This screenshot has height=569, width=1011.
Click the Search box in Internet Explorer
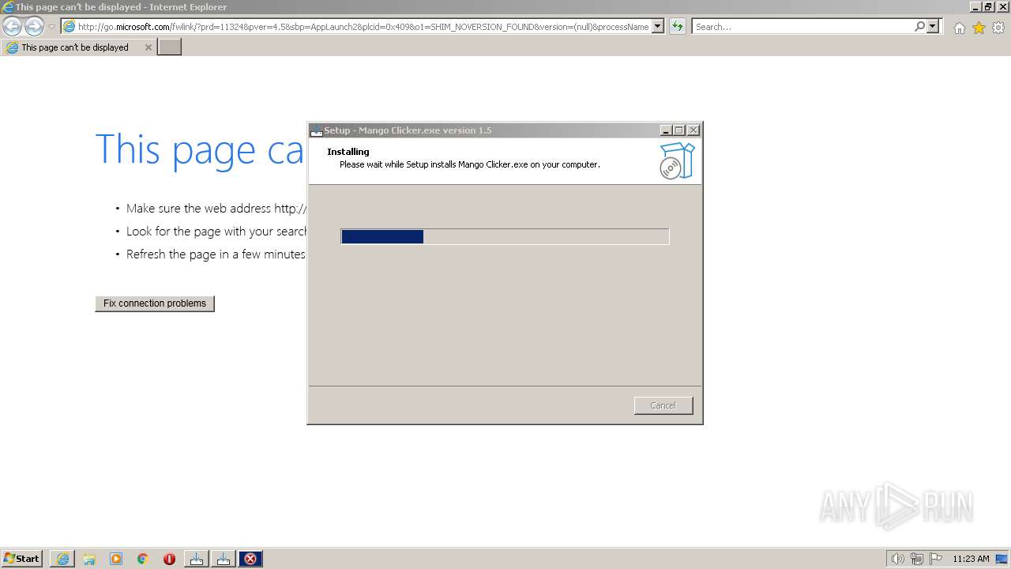point(802,26)
